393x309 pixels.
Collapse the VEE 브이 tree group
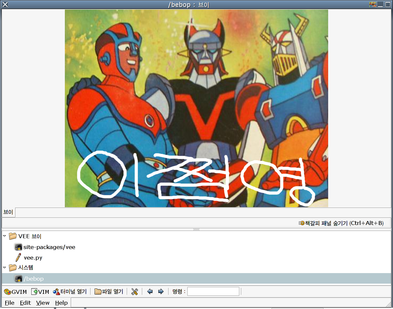5,236
